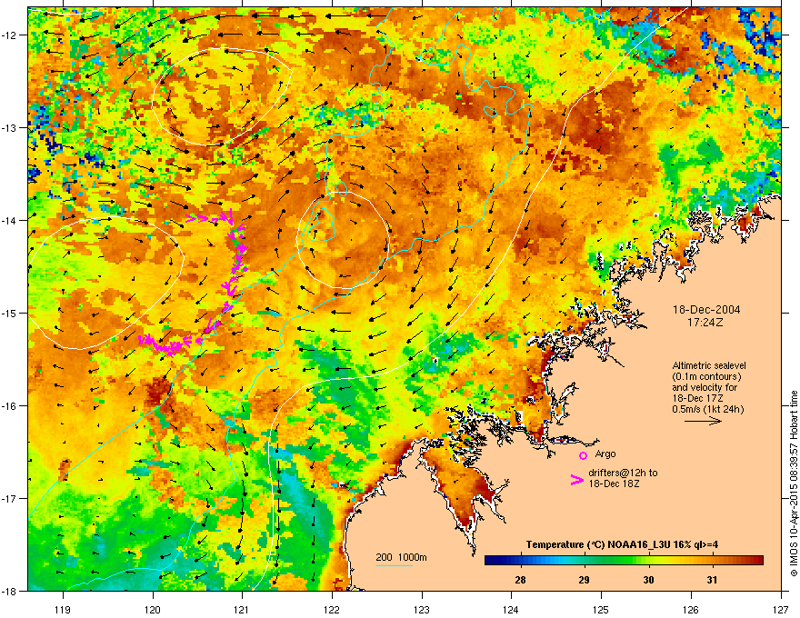The width and height of the screenshot is (800, 618).
Task: Click the '(0.1m contours)' legend line
Action: coord(706,377)
